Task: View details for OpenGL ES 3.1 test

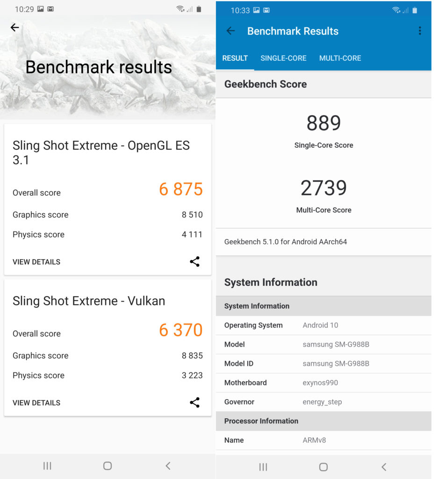Action: click(x=36, y=262)
